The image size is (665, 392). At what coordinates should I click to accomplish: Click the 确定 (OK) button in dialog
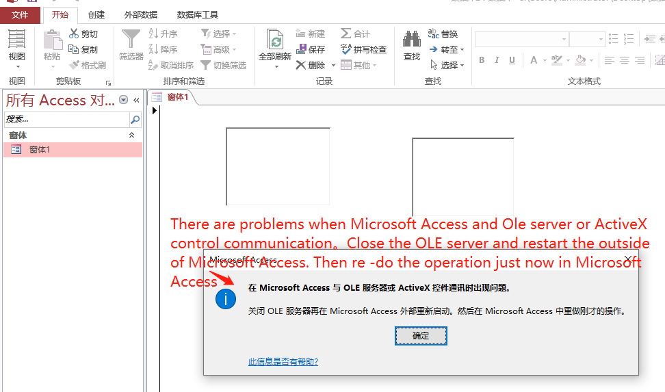(421, 336)
